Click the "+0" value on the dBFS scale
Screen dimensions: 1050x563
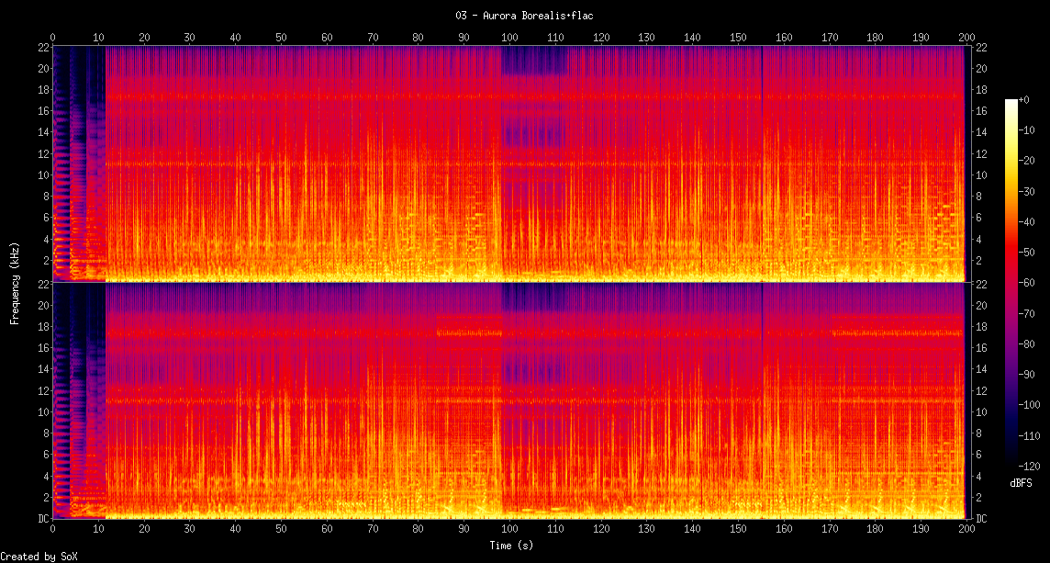(1026, 100)
